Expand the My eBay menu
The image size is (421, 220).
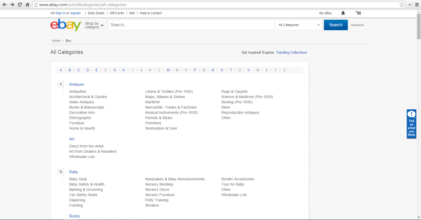(325, 13)
